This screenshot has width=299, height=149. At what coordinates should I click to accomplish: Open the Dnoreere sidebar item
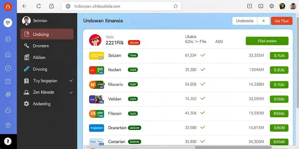pyautogui.click(x=47, y=46)
